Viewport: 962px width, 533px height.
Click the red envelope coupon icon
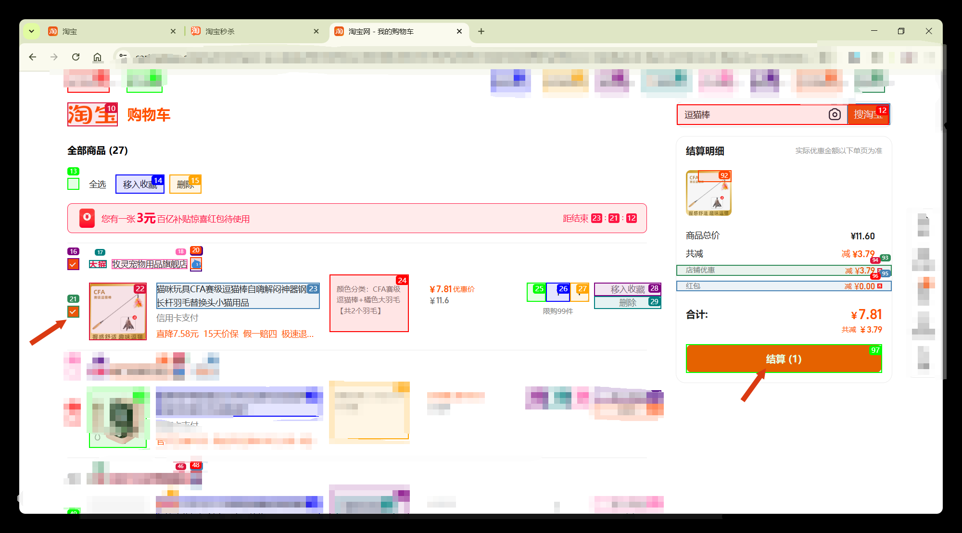pyautogui.click(x=87, y=218)
